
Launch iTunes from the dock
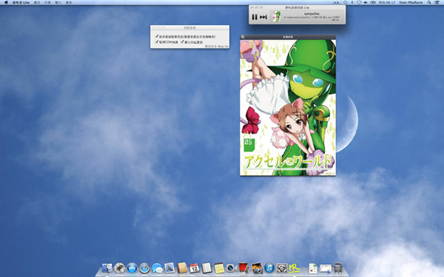(269, 267)
